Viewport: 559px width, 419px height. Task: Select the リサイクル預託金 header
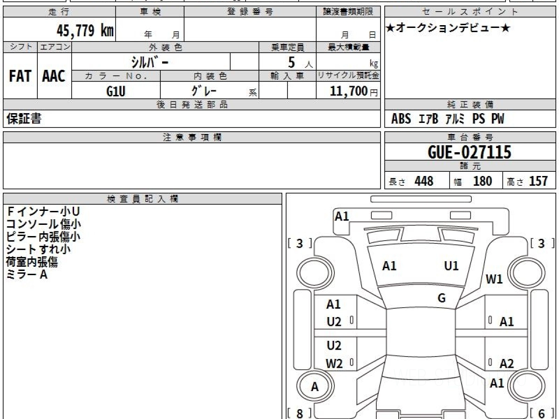point(348,76)
